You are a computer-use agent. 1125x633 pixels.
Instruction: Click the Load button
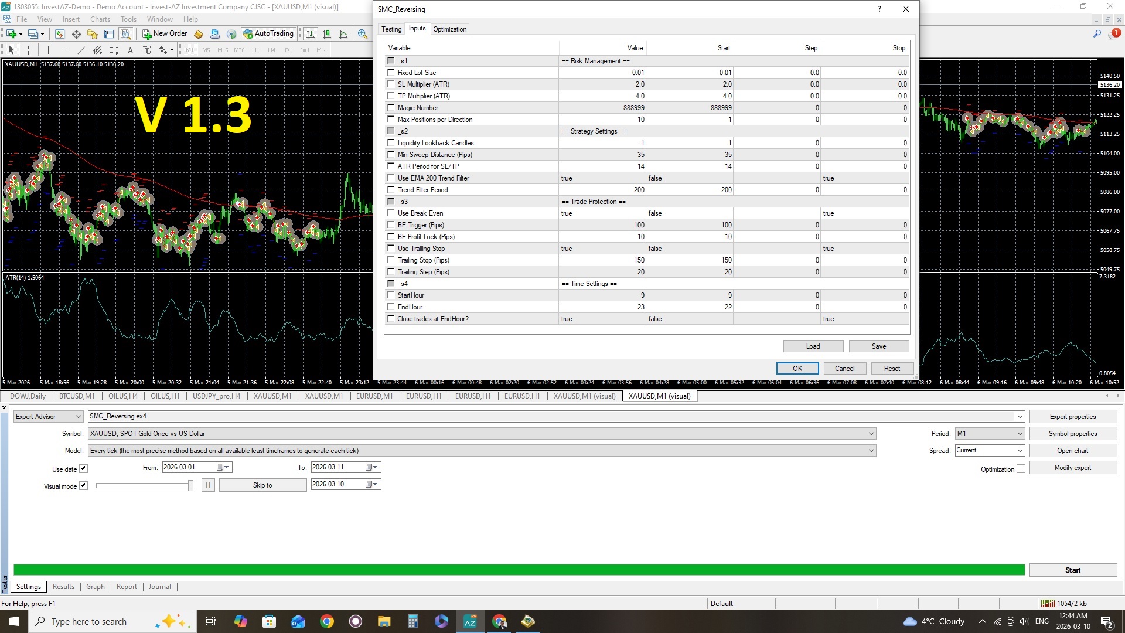(x=813, y=346)
